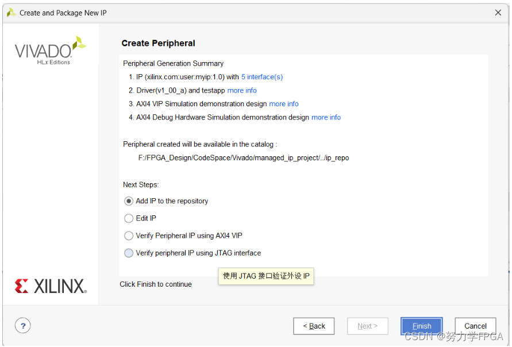Click the JTAG tooltip popup
Viewport: 512px width, 347px height.
(x=266, y=276)
